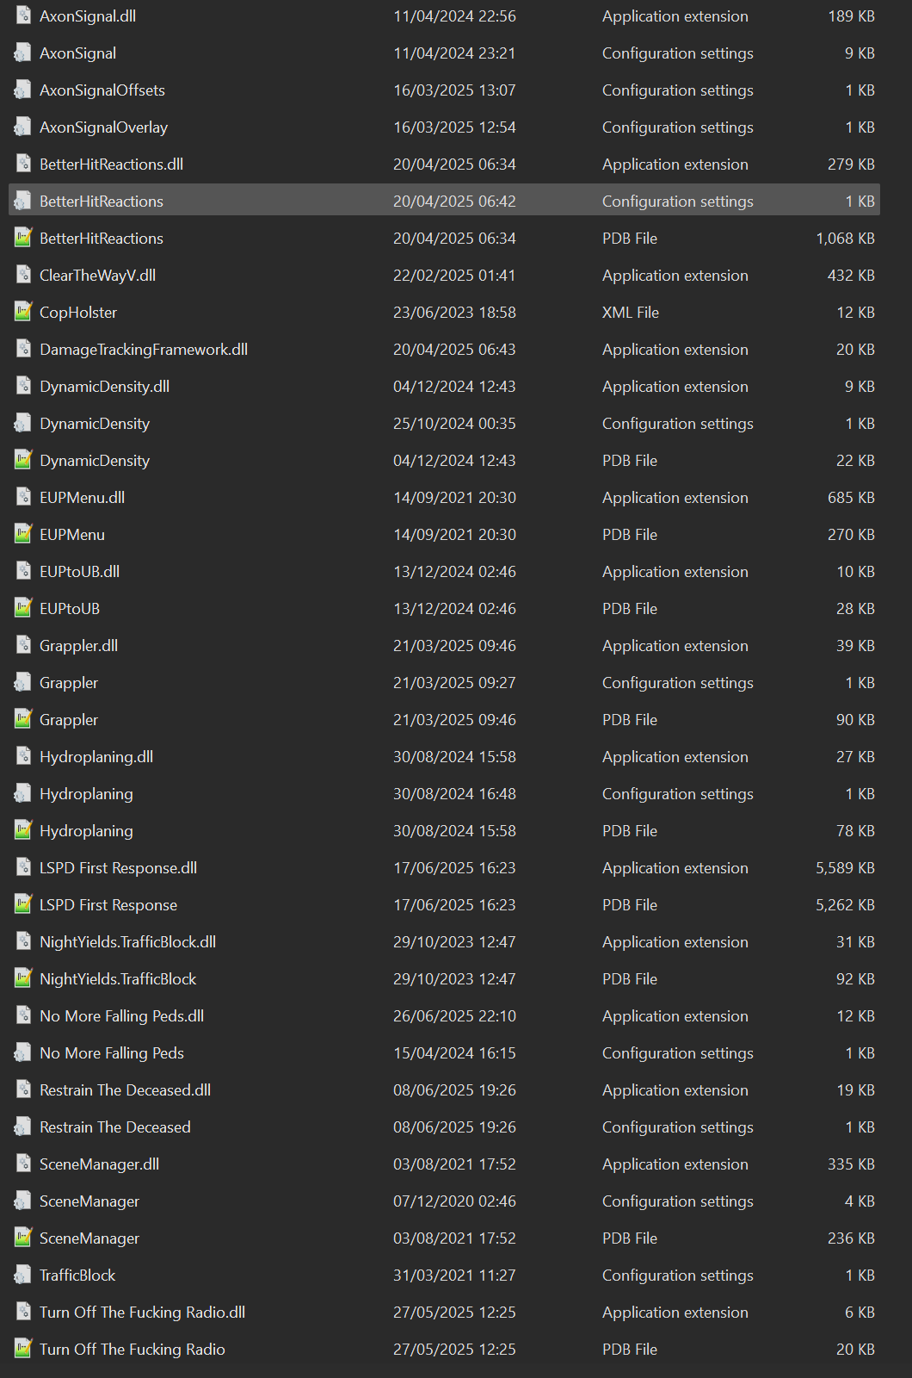Click the 432 KB size value

click(851, 276)
